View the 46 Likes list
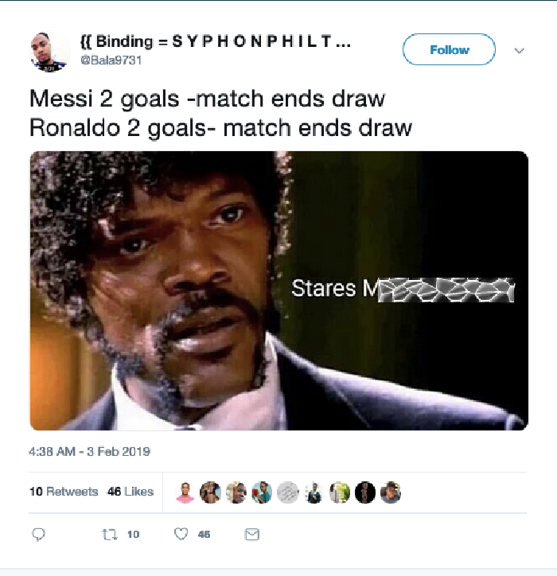Screen dimensions: 557x576 coord(130,492)
